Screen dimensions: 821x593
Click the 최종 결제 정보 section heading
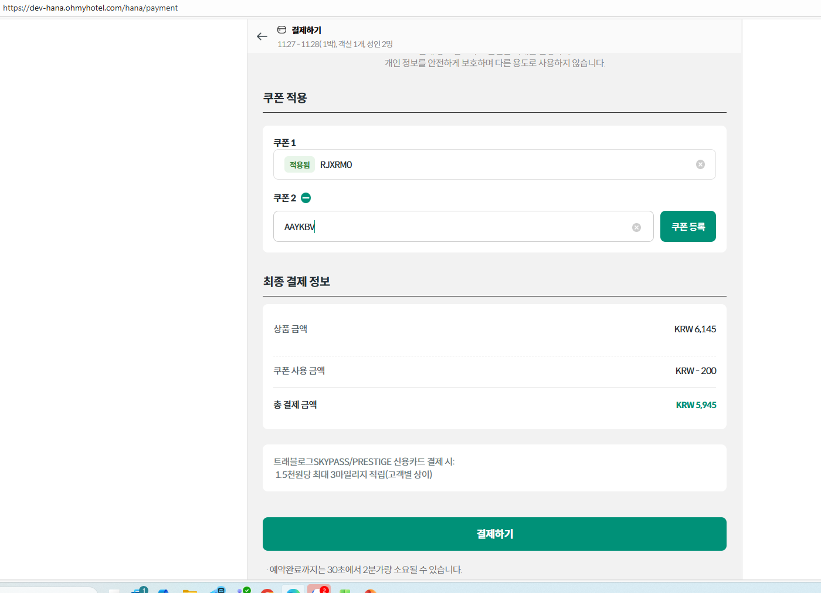pos(297,281)
